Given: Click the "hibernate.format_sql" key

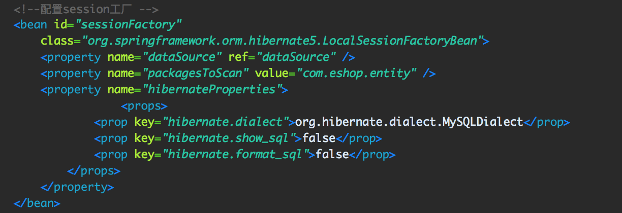Looking at the screenshot, I should (x=238, y=154).
